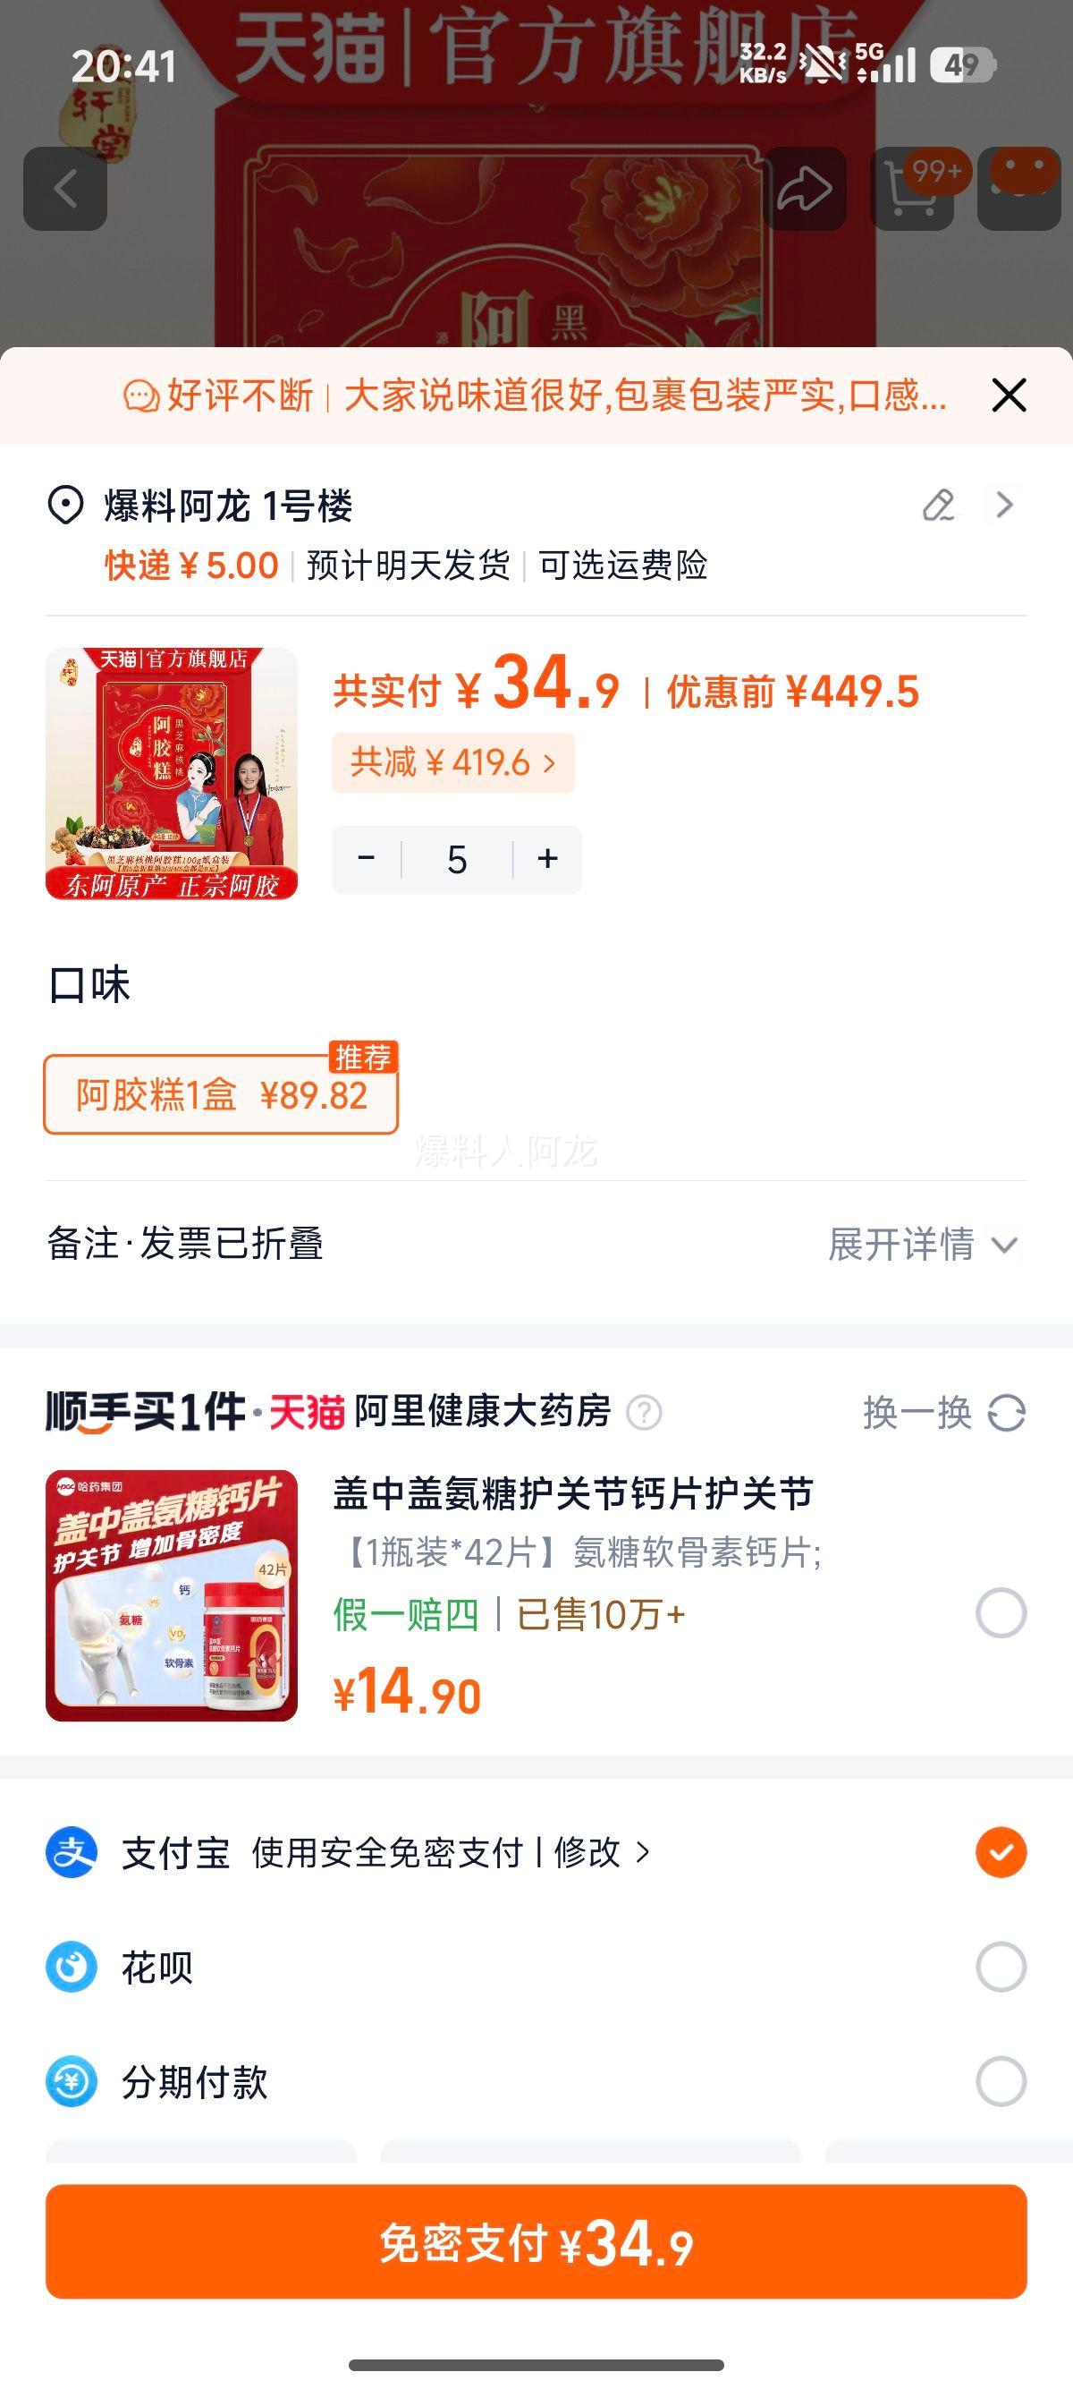Select flavor 阿胶糕1盒 ¥89.82
This screenshot has height=2389, width=1073.
click(221, 1094)
